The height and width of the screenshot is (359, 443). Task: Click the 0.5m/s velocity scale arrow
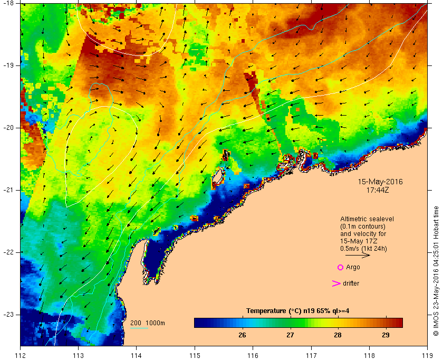[x=358, y=255]
